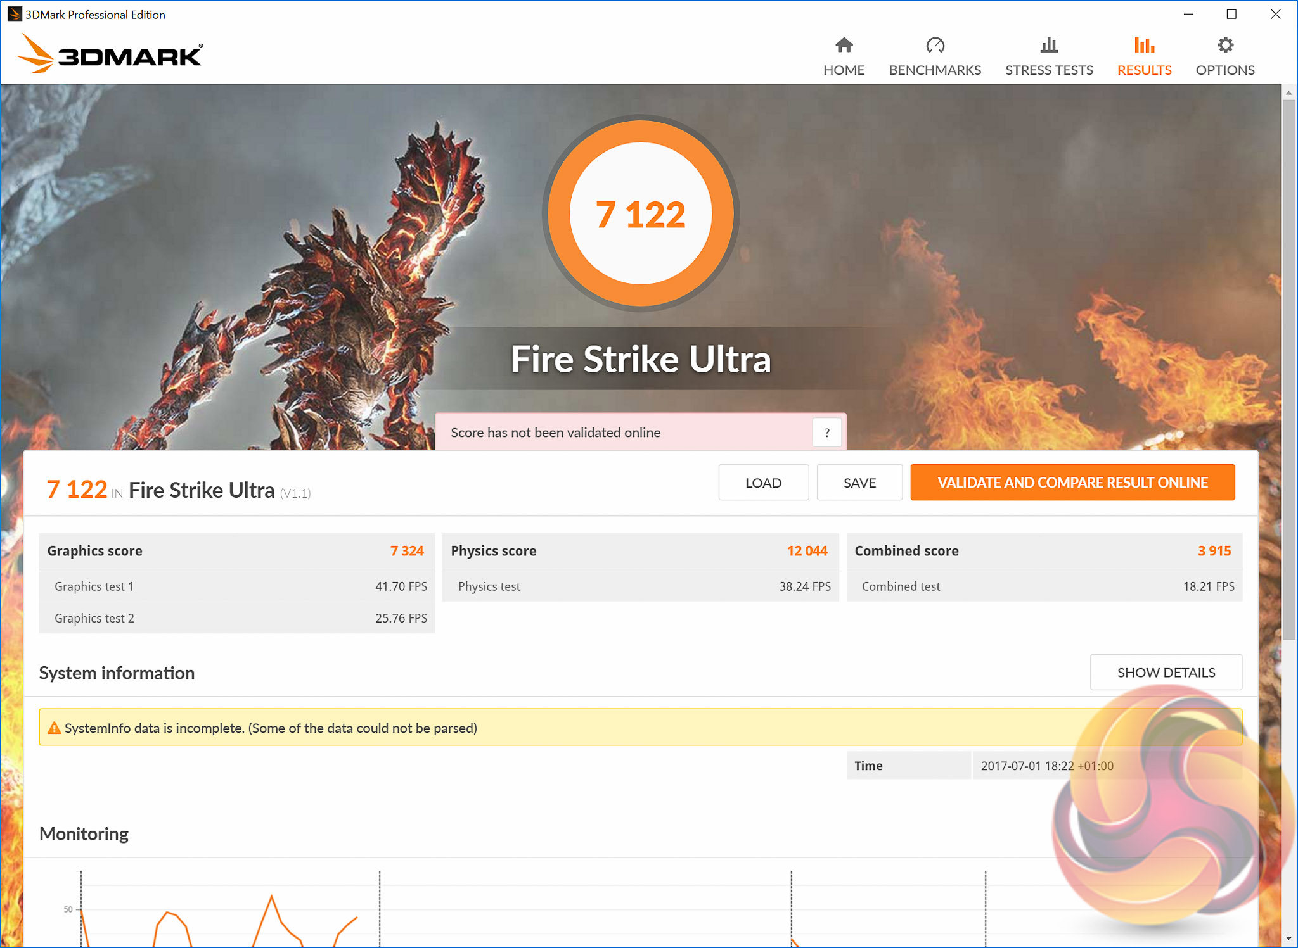Click the Results orange bars icon
The width and height of the screenshot is (1298, 948).
click(x=1144, y=46)
